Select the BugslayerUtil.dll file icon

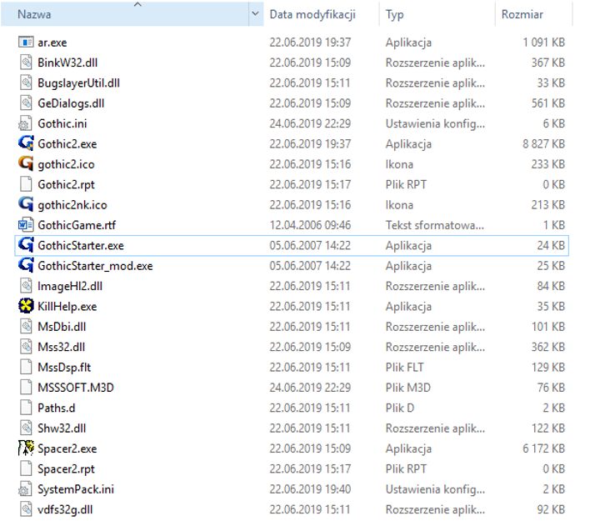pos(26,83)
